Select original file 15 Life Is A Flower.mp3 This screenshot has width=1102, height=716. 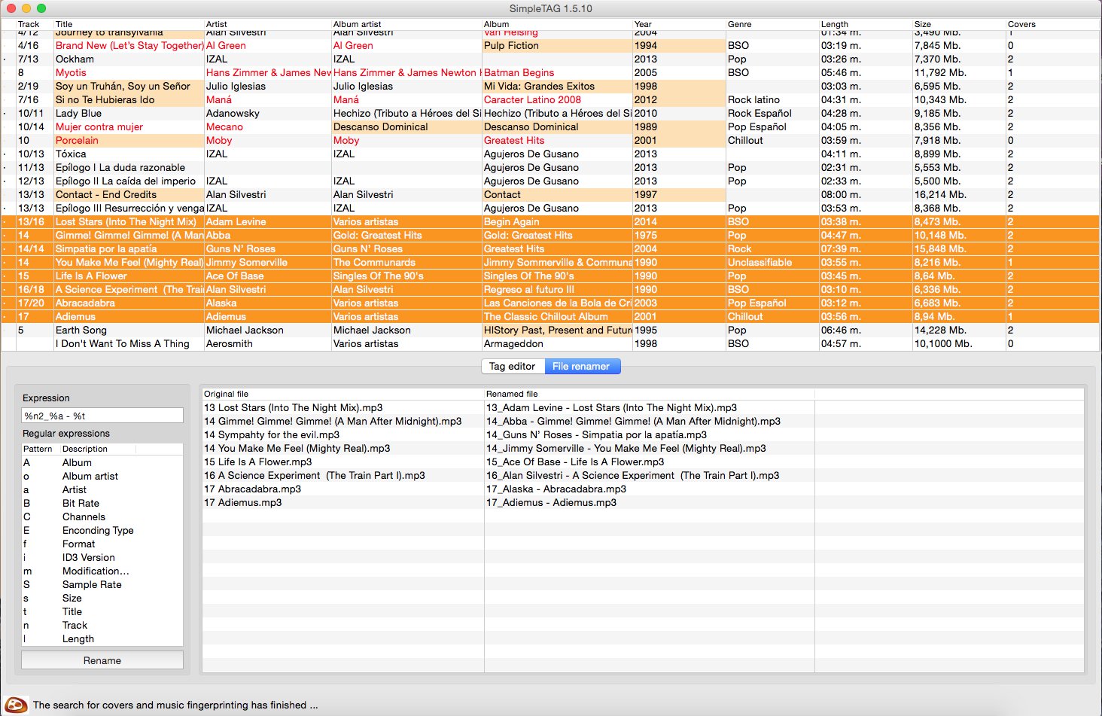click(257, 462)
